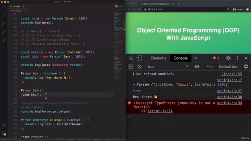Screen dimensions: 251x141
Task: Switch to the Console tab
Action: (x=180, y=58)
